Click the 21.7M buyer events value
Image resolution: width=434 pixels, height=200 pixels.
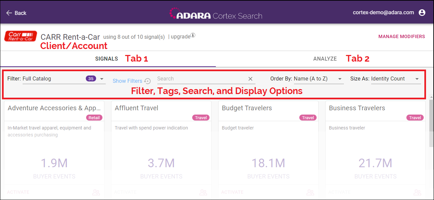coord(375,163)
